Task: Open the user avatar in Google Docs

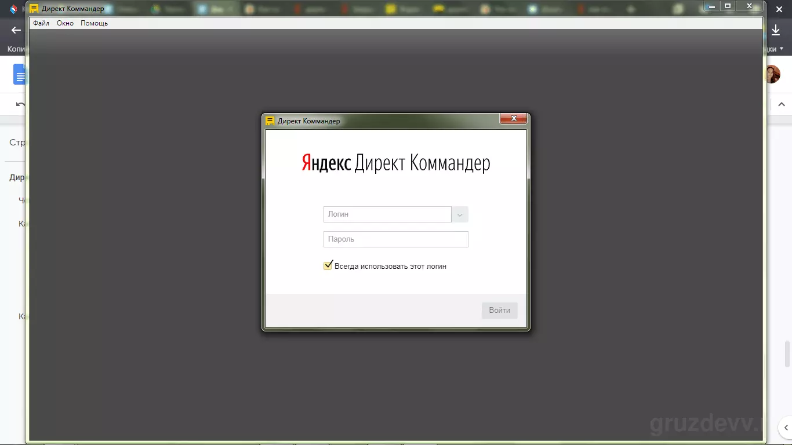Action: click(772, 74)
